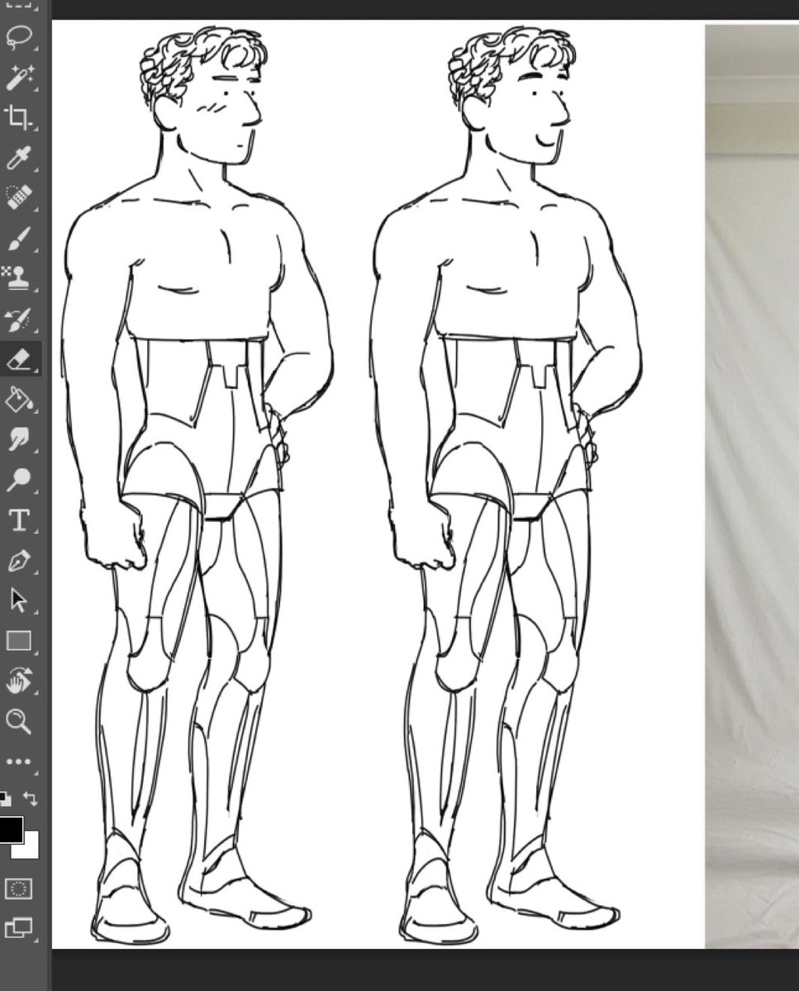Select the Path Selection arrow tool

pos(18,600)
